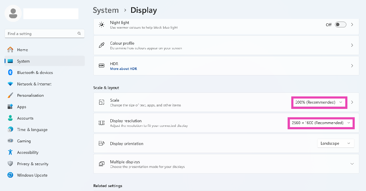Image resolution: width=366 pixels, height=191 pixels.
Task: Click the Accessibility figure icon
Action: 10,152
